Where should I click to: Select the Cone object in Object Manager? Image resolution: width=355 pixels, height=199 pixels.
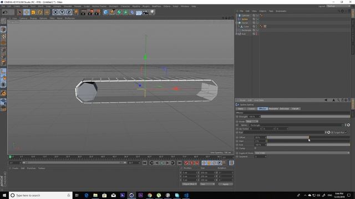(246, 27)
